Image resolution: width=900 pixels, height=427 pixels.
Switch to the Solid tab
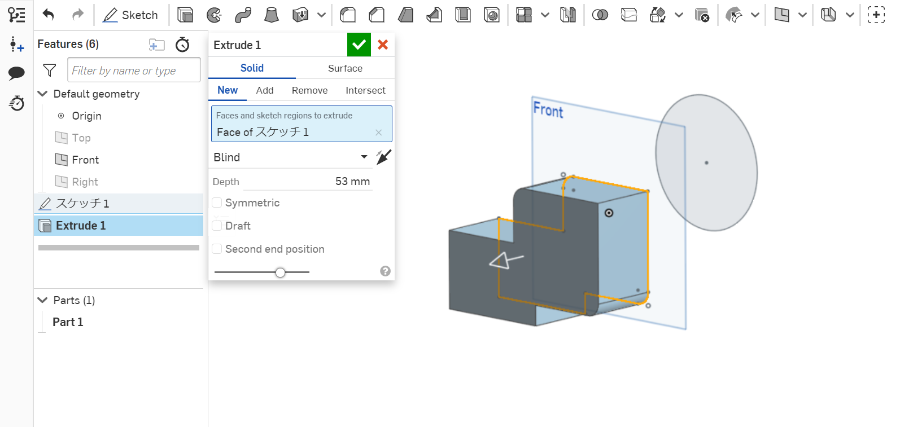pyautogui.click(x=252, y=68)
